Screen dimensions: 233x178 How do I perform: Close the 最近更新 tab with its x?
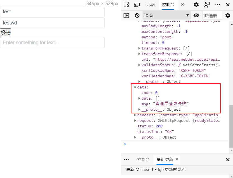(177, 159)
